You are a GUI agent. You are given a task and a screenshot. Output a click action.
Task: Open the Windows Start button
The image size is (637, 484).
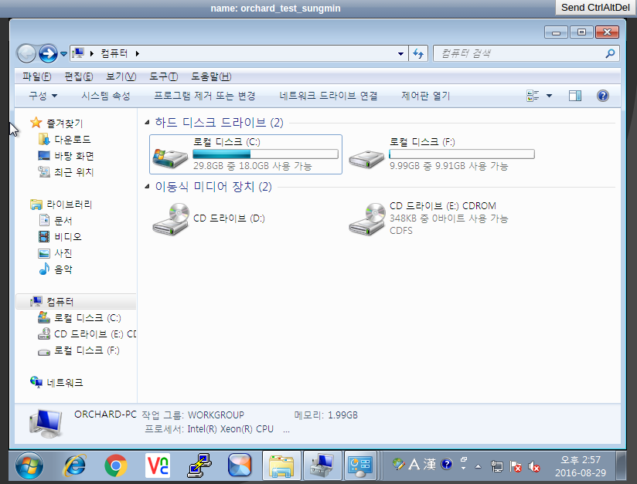coord(29,465)
